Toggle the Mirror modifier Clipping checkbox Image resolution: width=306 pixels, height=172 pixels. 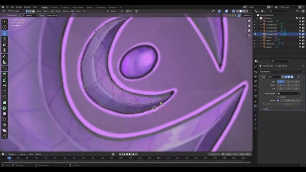pyautogui.click(x=278, y=97)
